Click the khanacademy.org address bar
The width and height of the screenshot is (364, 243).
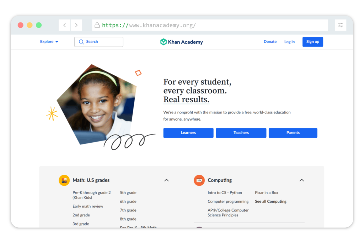[x=210, y=25]
